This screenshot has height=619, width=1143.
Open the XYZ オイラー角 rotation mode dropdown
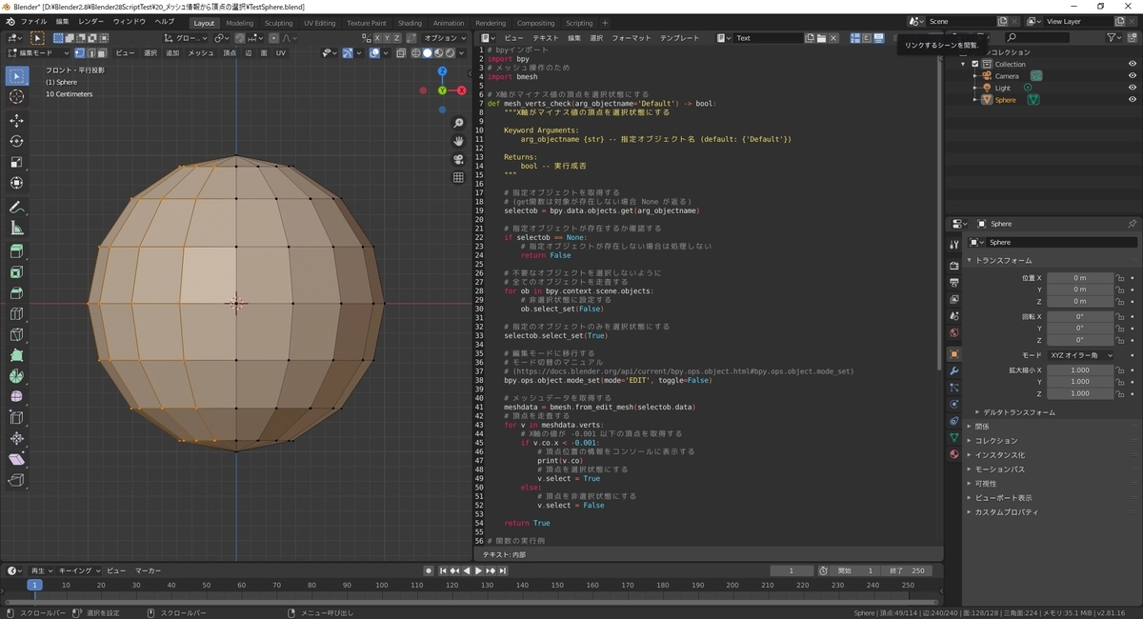[1080, 355]
